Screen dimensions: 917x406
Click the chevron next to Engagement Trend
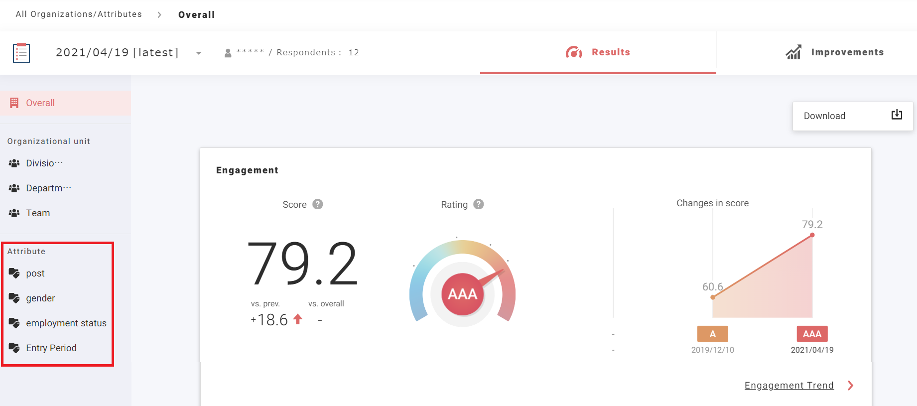(x=850, y=385)
